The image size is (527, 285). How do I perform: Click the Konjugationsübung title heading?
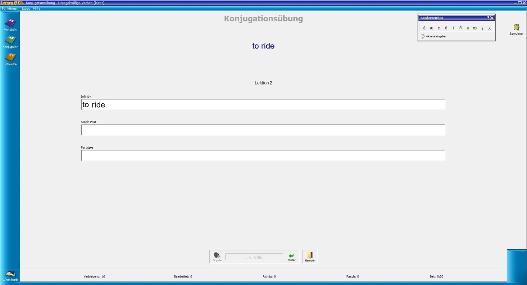coord(263,19)
